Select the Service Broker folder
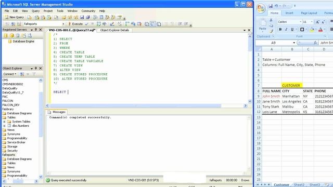This screenshot has width=333, height=187. 16,142
